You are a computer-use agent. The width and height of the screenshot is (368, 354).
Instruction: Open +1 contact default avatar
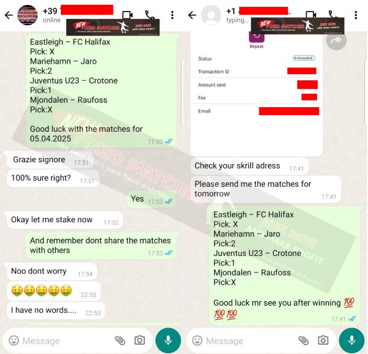[211, 15]
